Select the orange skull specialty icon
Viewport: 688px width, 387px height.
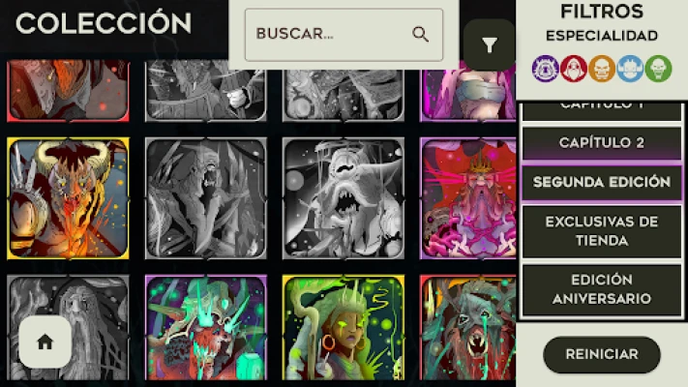602,69
